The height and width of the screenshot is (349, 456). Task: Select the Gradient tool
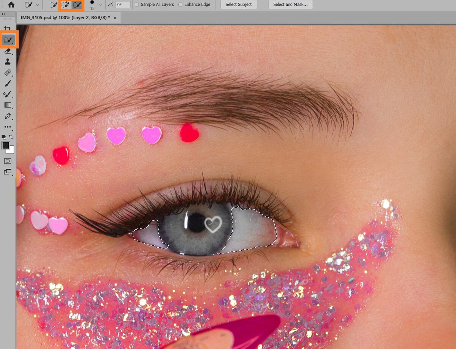click(x=8, y=105)
